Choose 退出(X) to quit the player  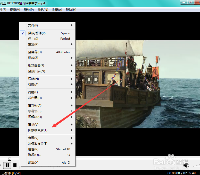pyautogui.click(x=47, y=162)
